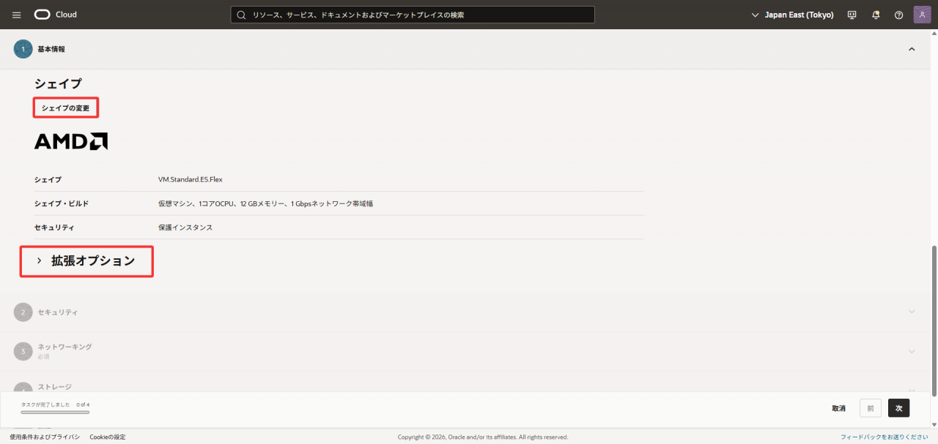Viewport: 938px width, 444px height.
Task: Open the hamburger navigation menu
Action: tap(17, 15)
